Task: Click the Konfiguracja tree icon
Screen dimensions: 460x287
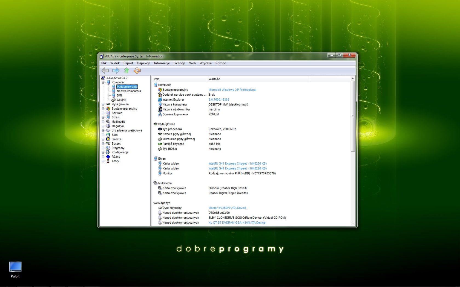Action: pyautogui.click(x=108, y=152)
